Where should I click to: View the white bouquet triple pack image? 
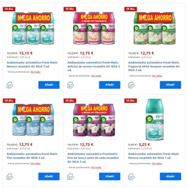pyautogui.click(x=155, y=28)
